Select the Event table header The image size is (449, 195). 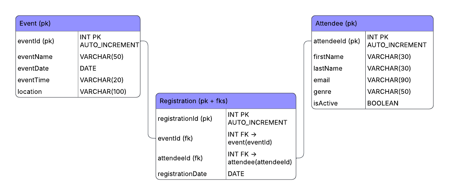pos(77,24)
